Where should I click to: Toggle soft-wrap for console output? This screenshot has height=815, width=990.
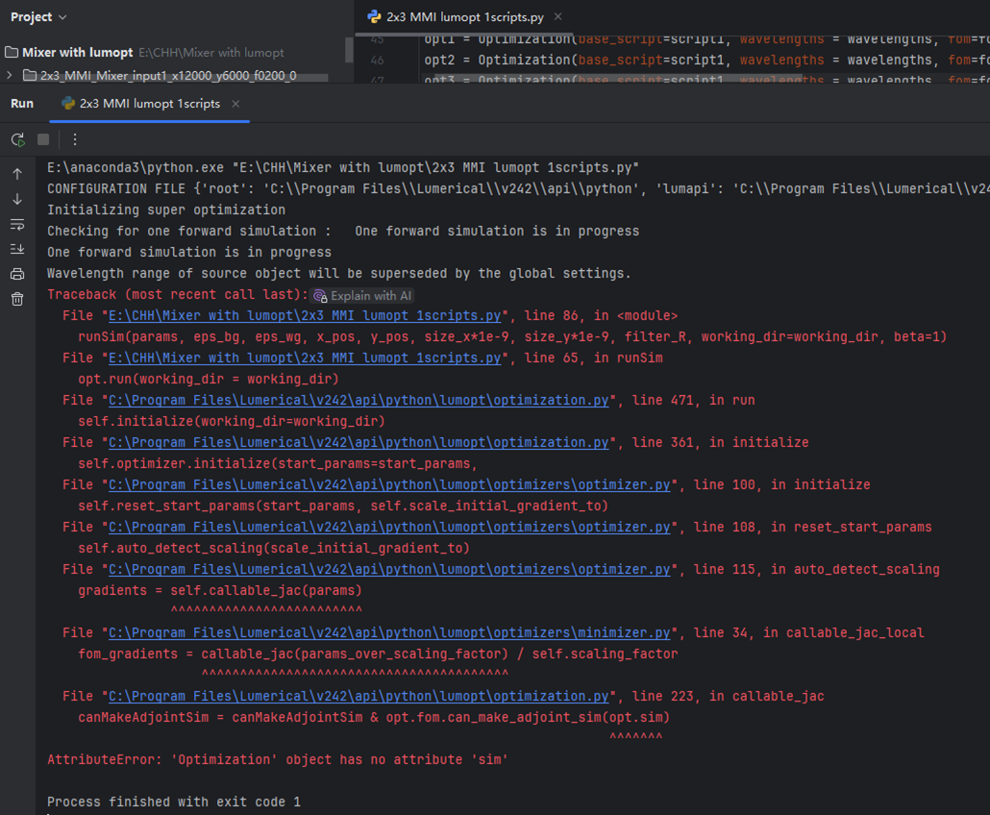tap(17, 224)
